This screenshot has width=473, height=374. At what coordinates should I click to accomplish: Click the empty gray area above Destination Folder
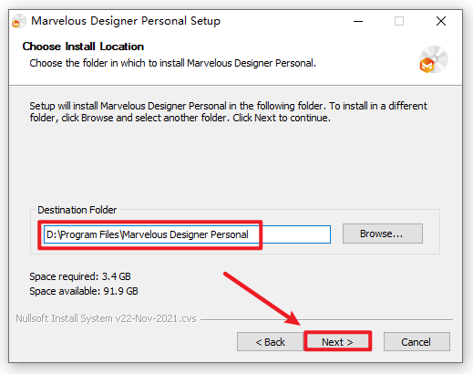click(235, 164)
